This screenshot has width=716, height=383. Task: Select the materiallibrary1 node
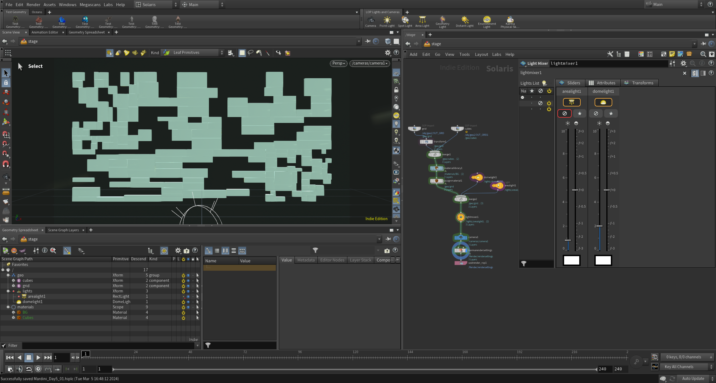pyautogui.click(x=437, y=168)
